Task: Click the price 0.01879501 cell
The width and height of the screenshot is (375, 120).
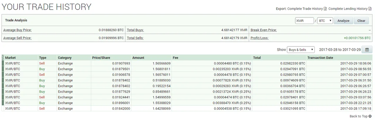Action: click(111, 69)
